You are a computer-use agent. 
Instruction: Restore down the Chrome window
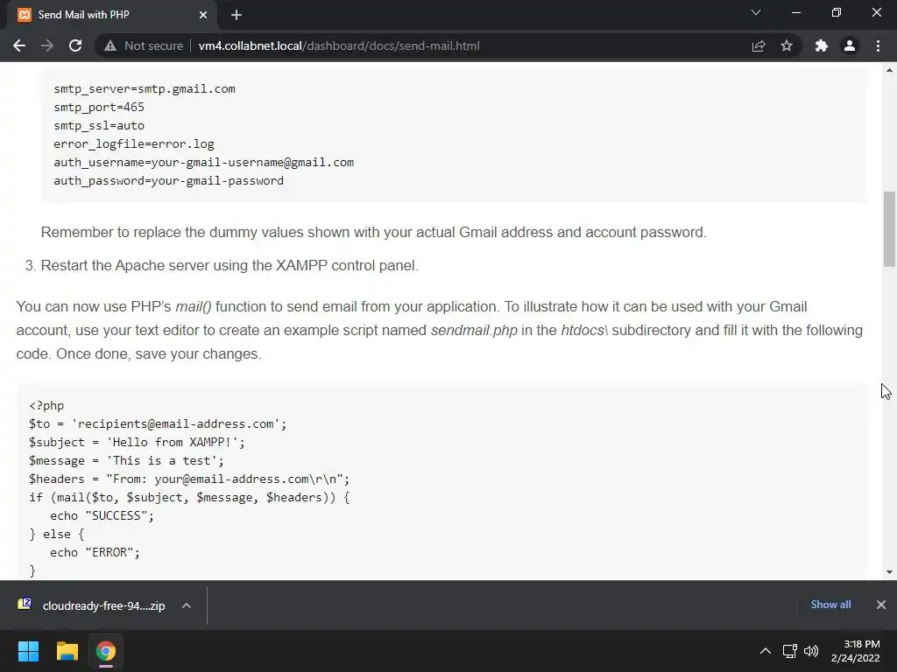836,12
